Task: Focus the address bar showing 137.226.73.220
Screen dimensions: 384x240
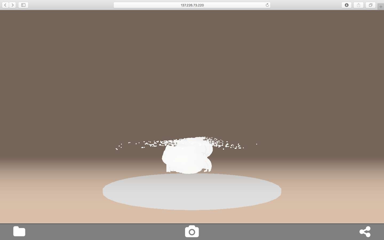Action: [x=192, y=5]
